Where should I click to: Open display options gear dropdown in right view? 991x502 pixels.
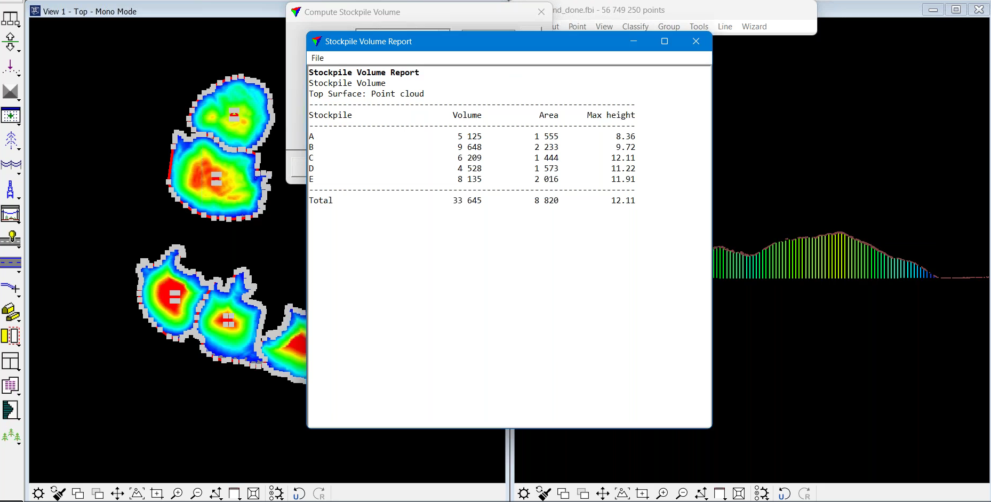(762, 493)
